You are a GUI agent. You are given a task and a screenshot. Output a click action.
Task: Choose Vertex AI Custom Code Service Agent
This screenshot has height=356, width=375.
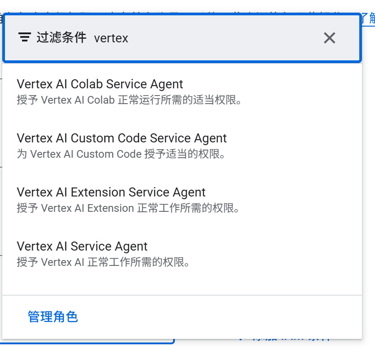[121, 138]
